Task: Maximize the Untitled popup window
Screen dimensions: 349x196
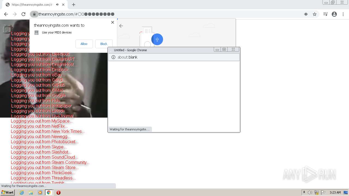Action: [x=224, y=50]
